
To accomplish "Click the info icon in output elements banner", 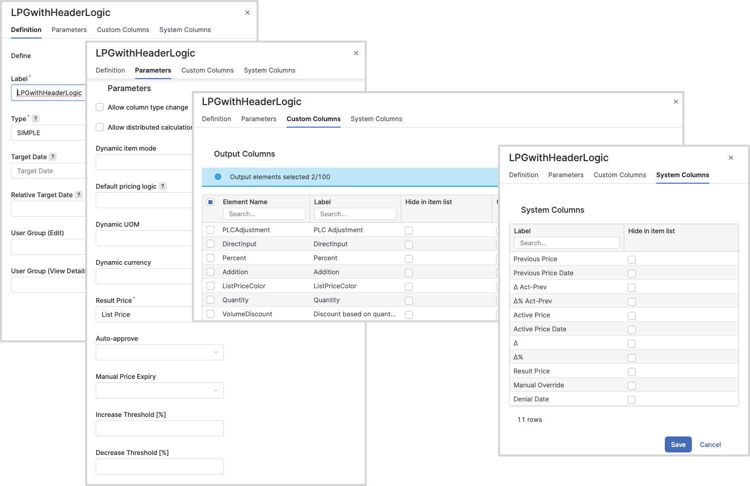I will coord(218,177).
